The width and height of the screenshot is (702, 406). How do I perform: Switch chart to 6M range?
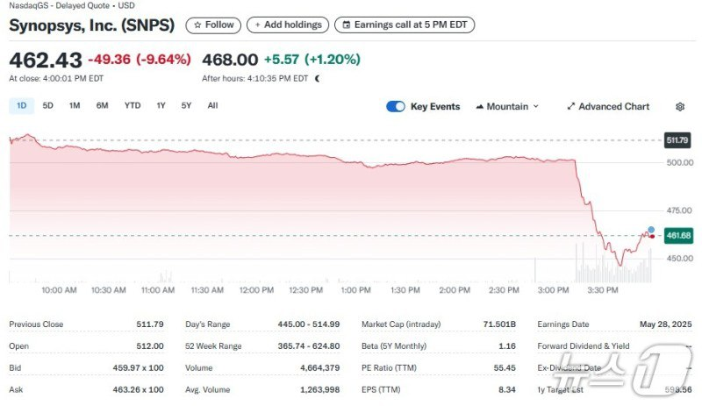tap(102, 105)
